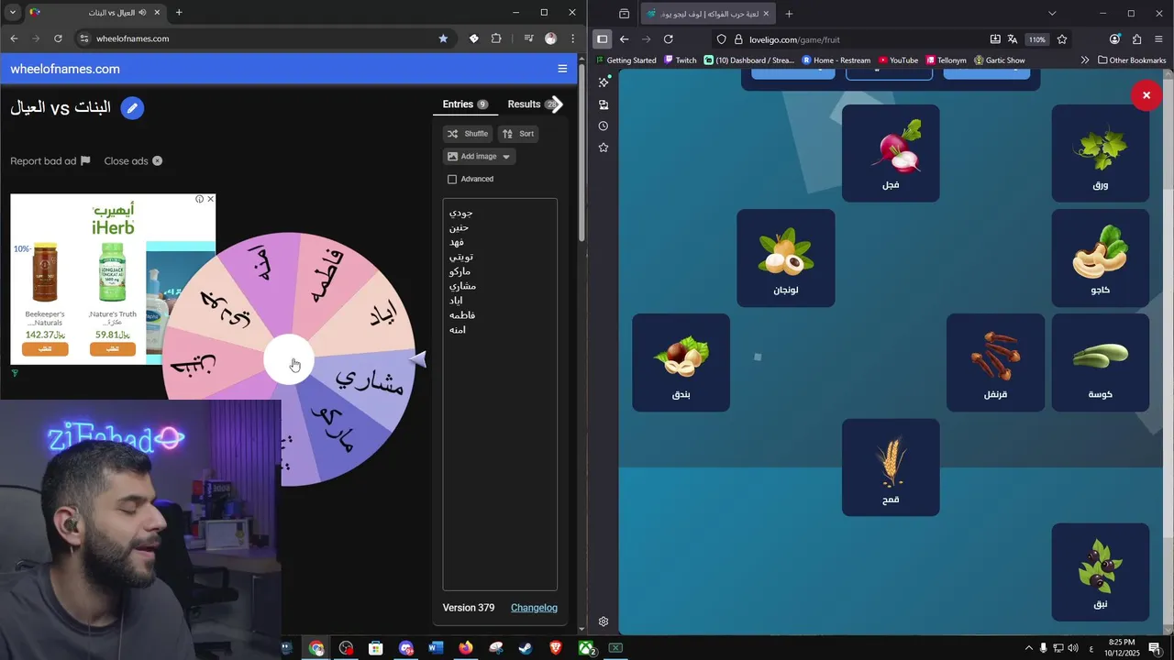Screen dimensions: 1174x660
Task: Open the Add image dropdown
Action: [x=479, y=157]
